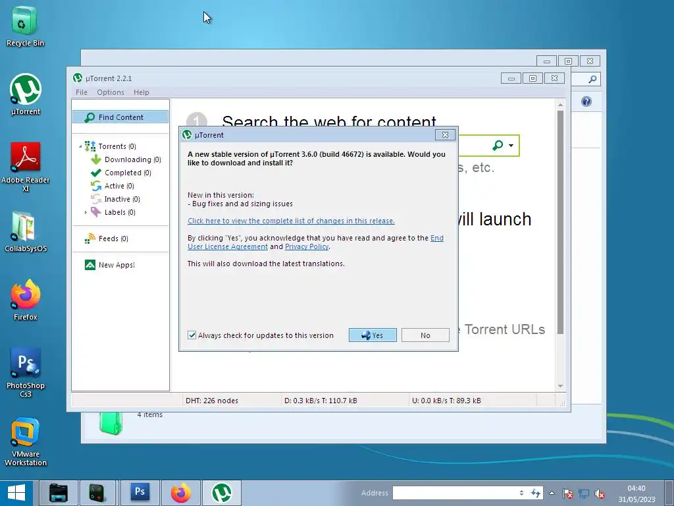Open the Windows Start button

[16, 493]
